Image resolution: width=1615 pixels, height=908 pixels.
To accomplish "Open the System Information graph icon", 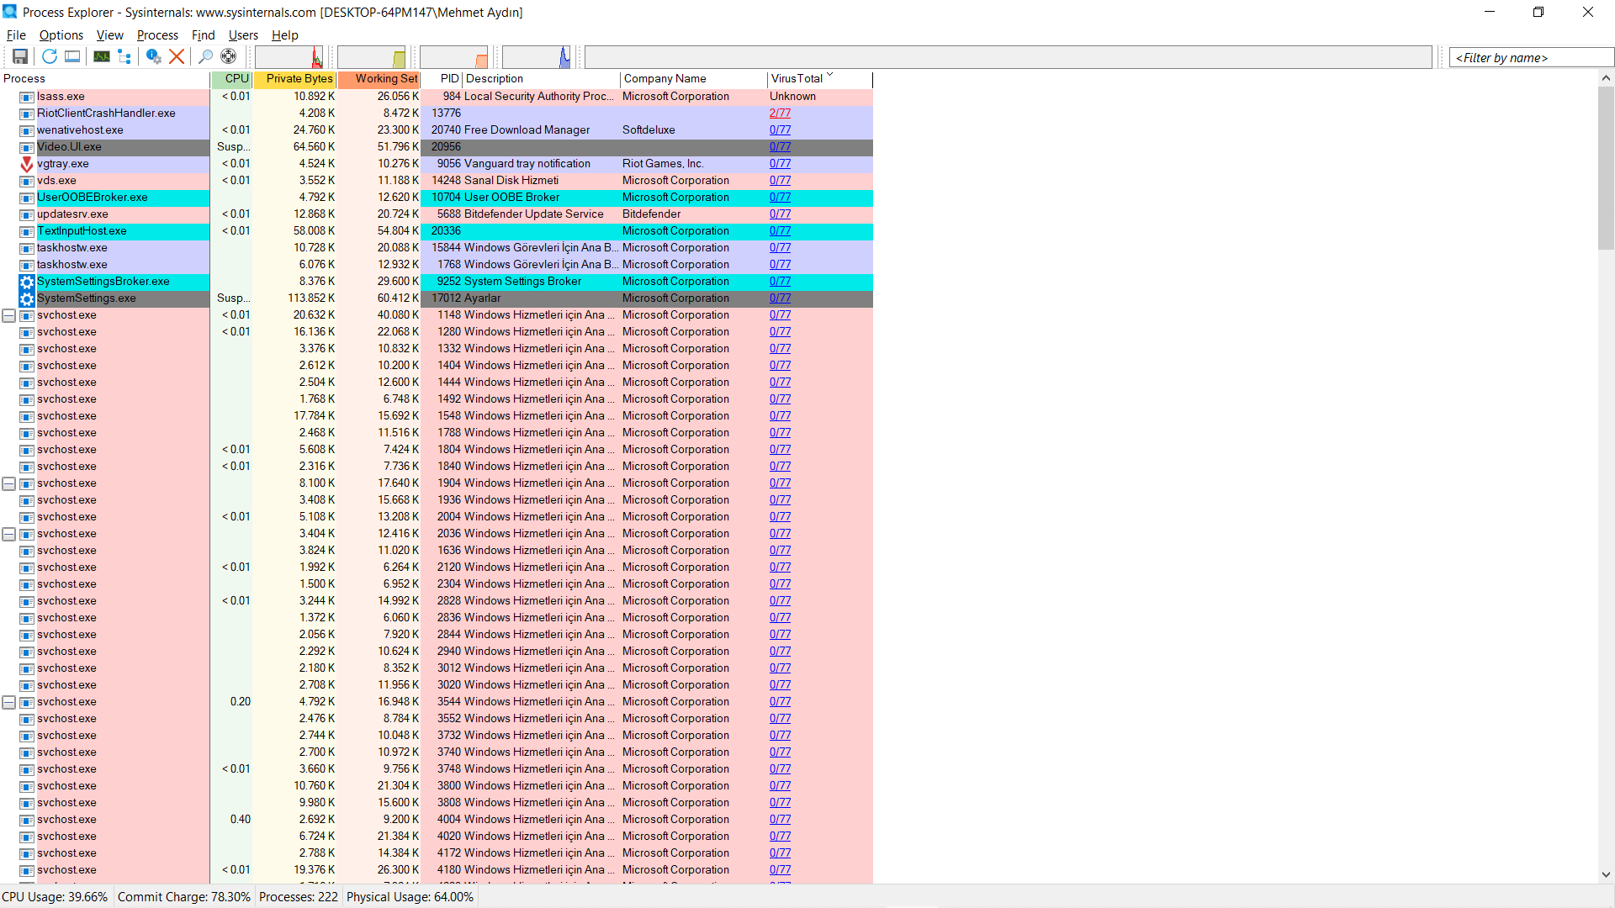I will [102, 56].
